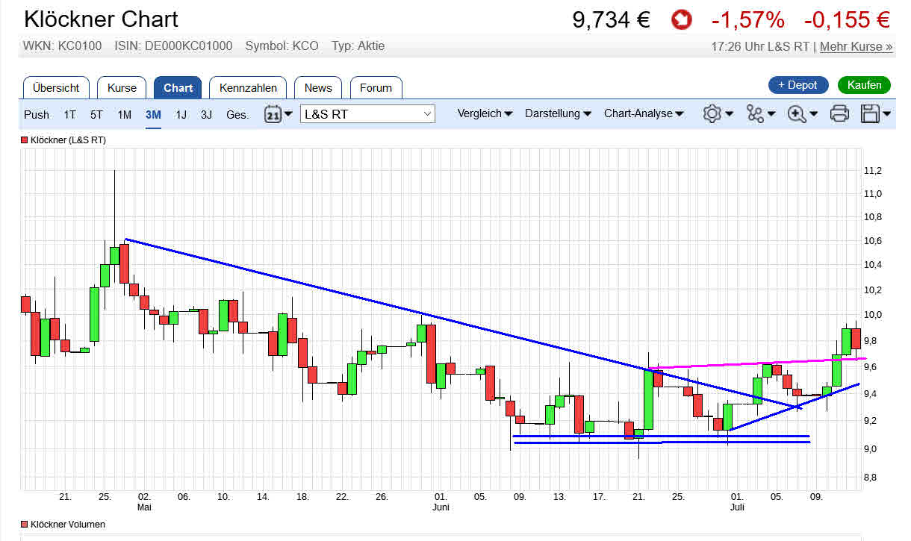Viewport: 911px width, 541px height.
Task: Expand the zoom dropdown arrow
Action: (x=814, y=114)
